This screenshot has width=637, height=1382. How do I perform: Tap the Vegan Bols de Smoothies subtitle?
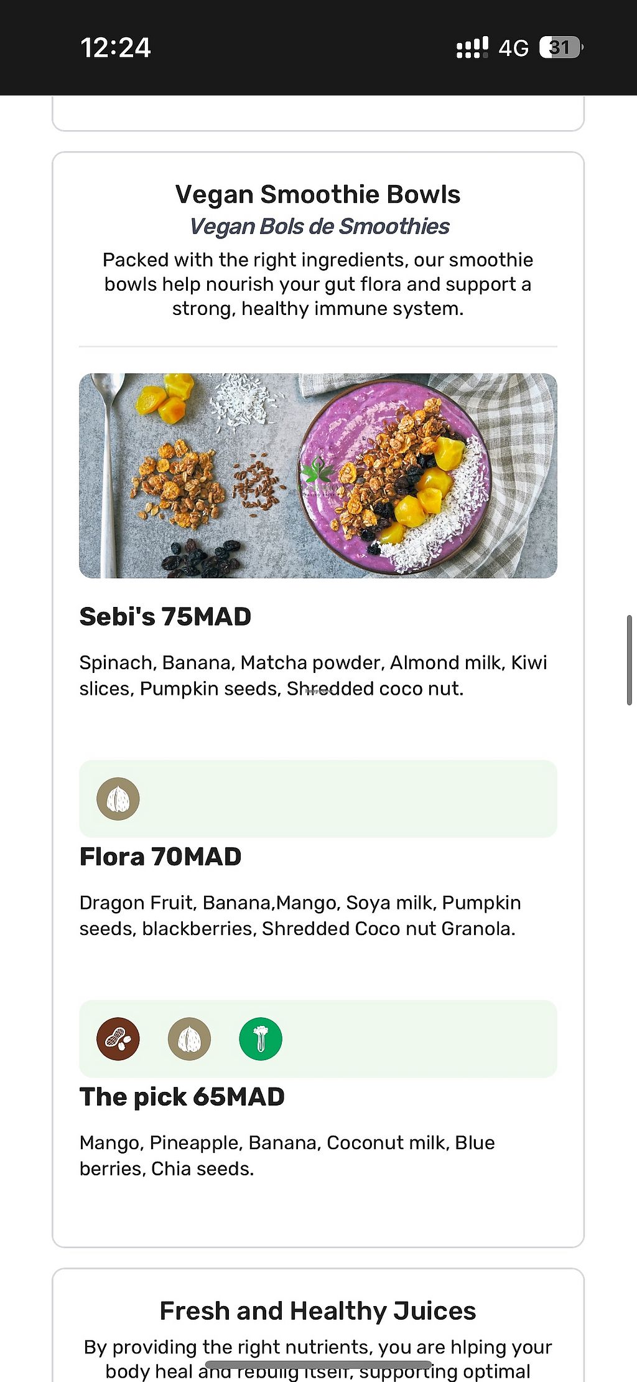319,227
